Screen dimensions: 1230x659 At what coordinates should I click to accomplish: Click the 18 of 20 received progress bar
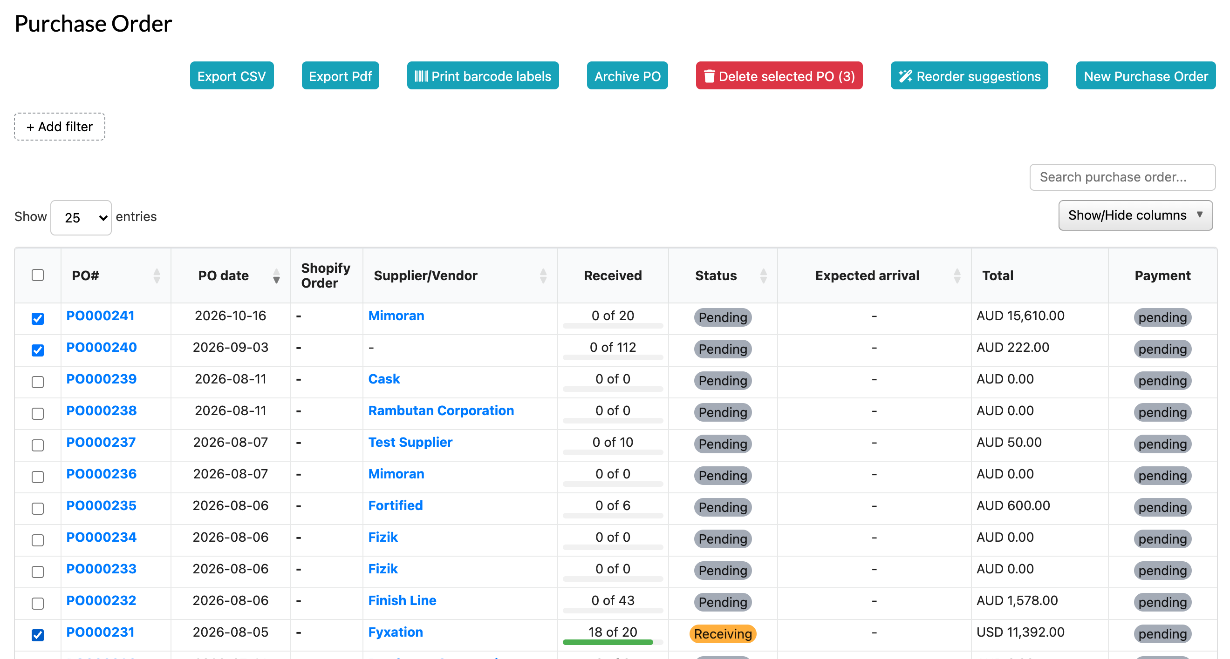[613, 642]
